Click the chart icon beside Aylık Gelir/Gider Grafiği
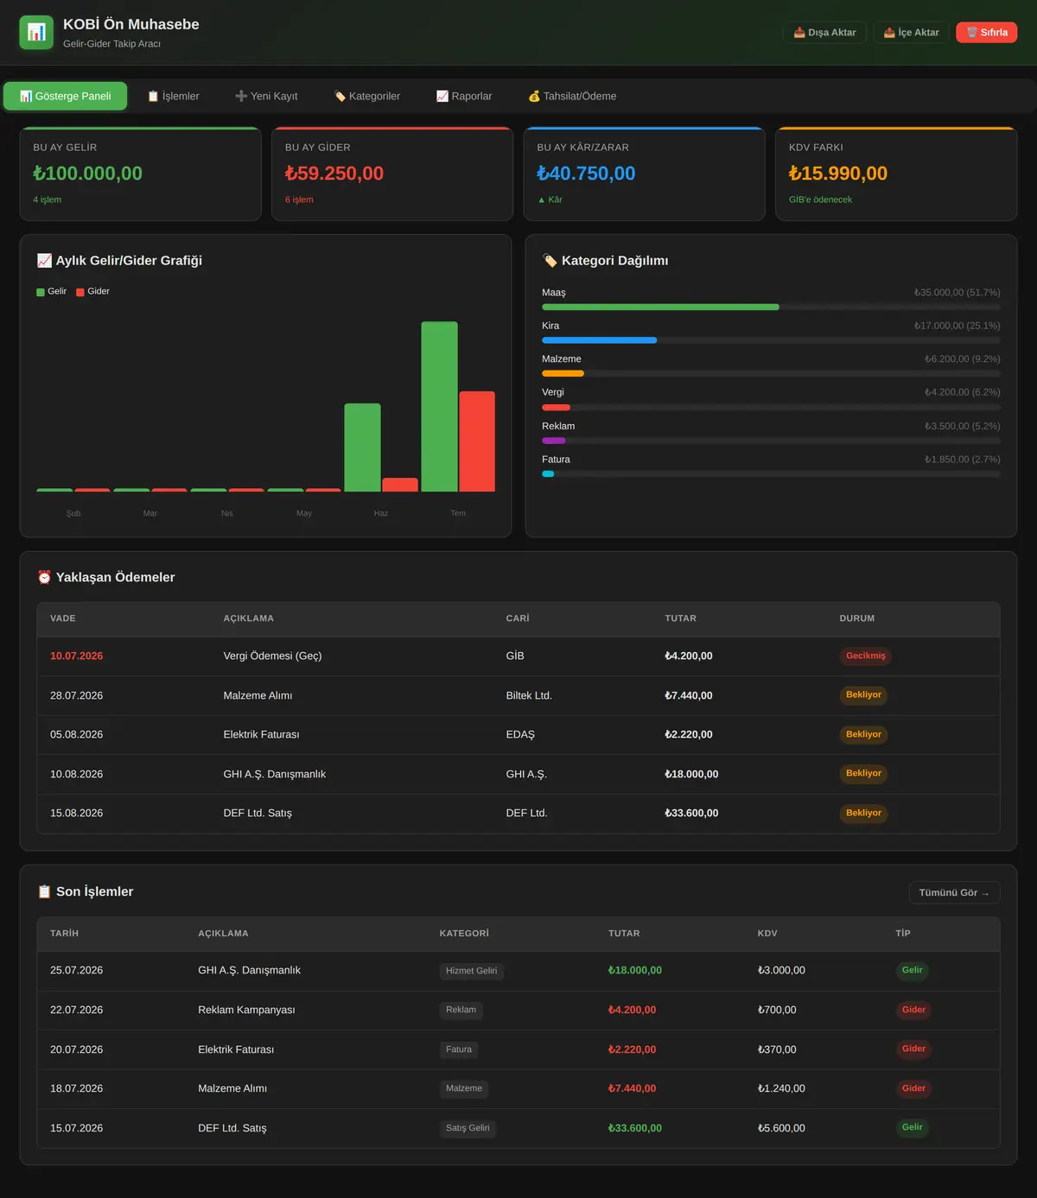This screenshot has height=1198, width=1037. [44, 260]
